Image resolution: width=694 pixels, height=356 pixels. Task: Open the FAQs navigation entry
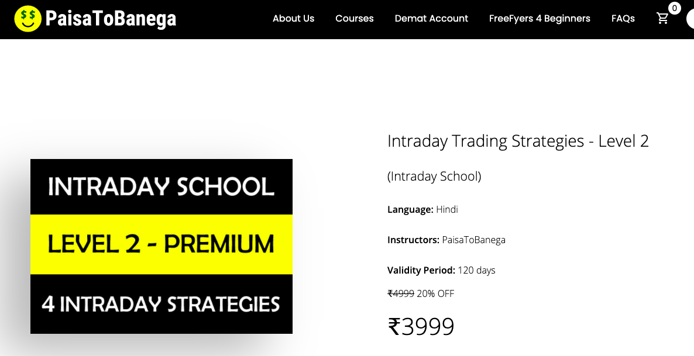pyautogui.click(x=623, y=18)
